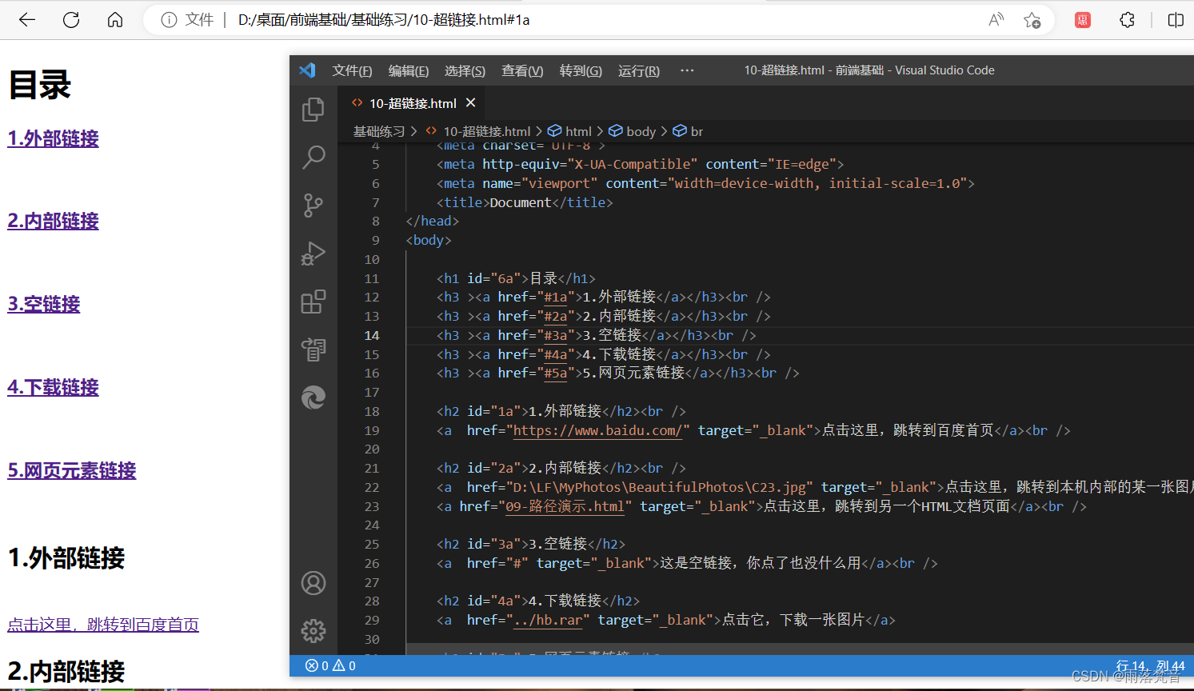Open the read aloud icon in address bar
The height and width of the screenshot is (691, 1194).
pos(996,20)
